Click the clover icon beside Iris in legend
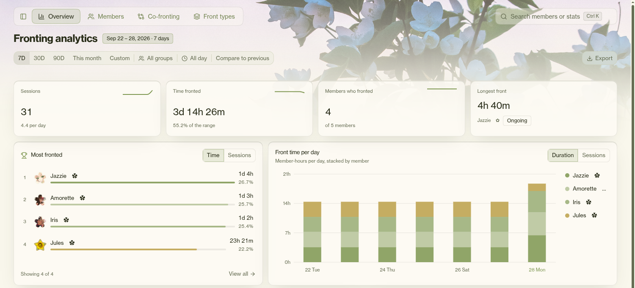Screen dimensions: 635x288 pos(588,202)
